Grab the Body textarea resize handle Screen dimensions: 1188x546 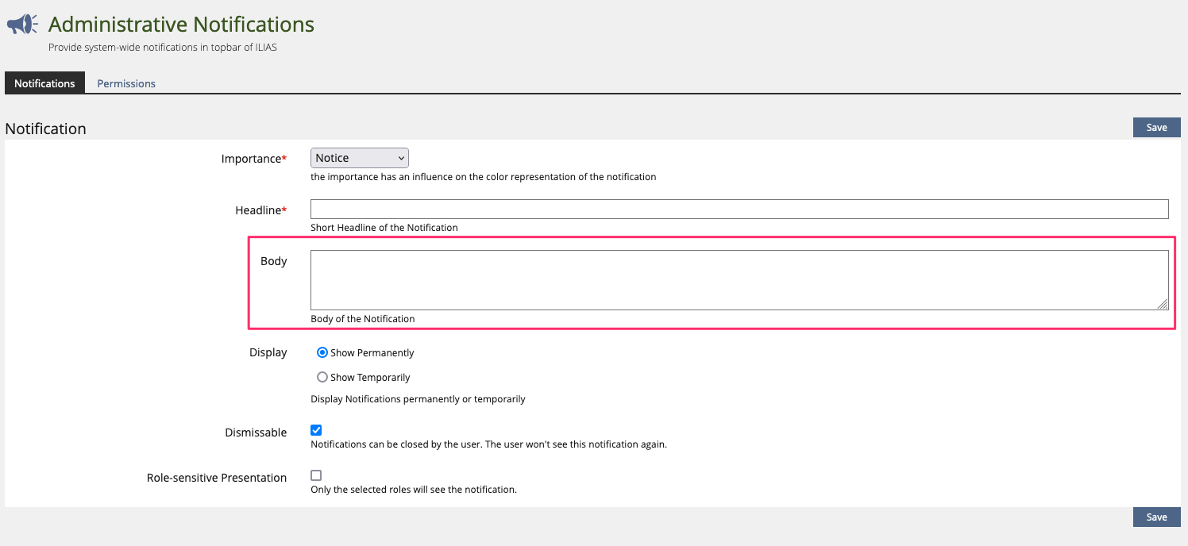tap(1163, 304)
